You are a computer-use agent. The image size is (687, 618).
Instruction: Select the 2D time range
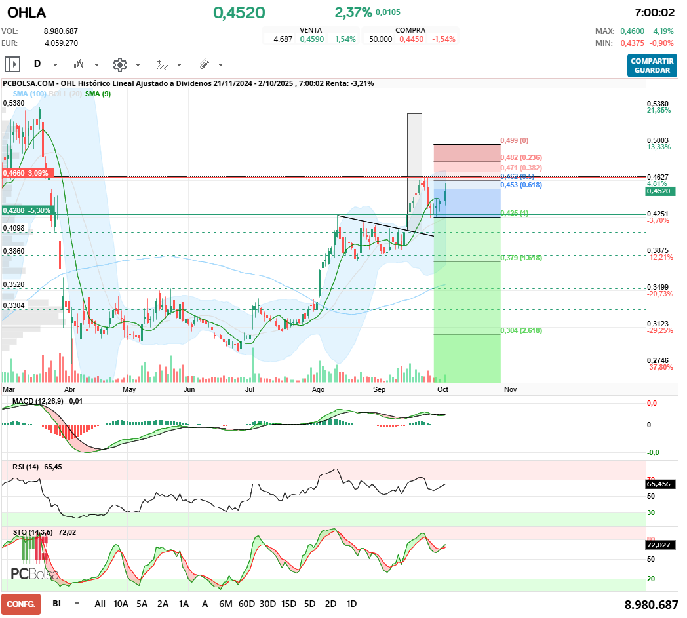point(331,604)
